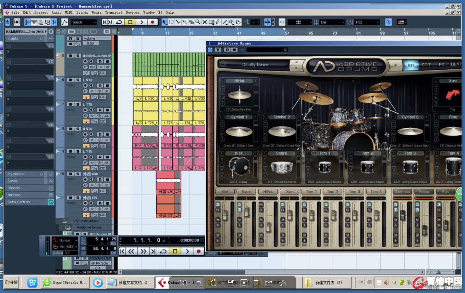The width and height of the screenshot is (465, 293).
Task: Select the Time Warp tool
Action: pos(211,22)
